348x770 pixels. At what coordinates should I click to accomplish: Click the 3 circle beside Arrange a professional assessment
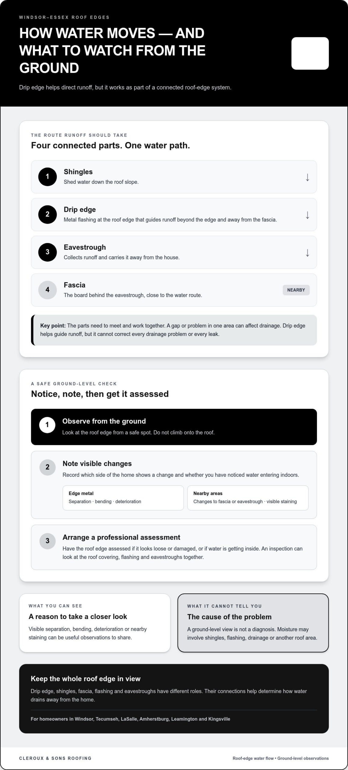47,541
